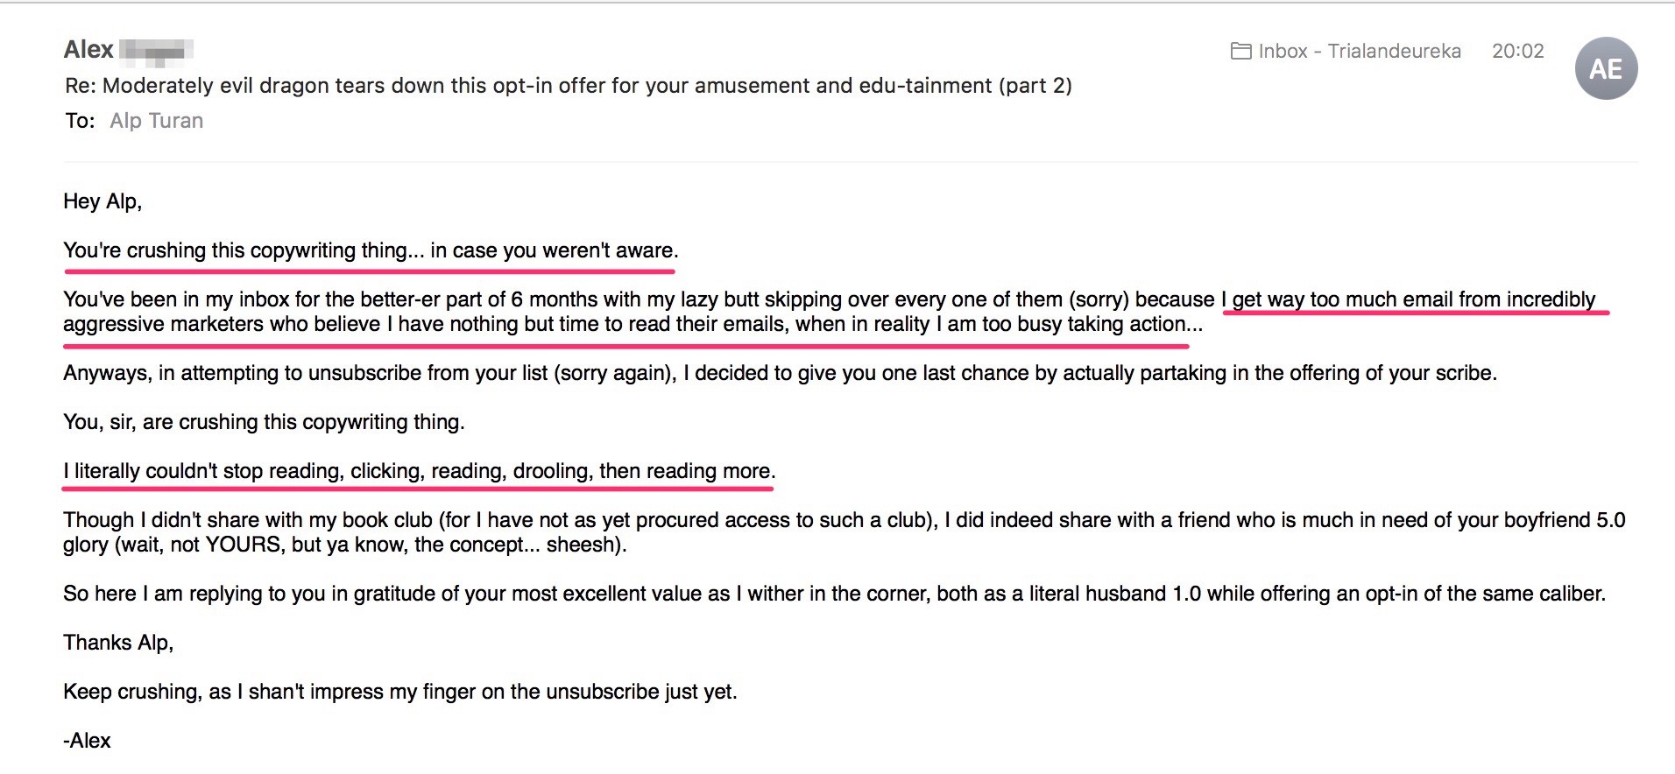
Task: Click the Inbox folder icon
Action: (1240, 51)
